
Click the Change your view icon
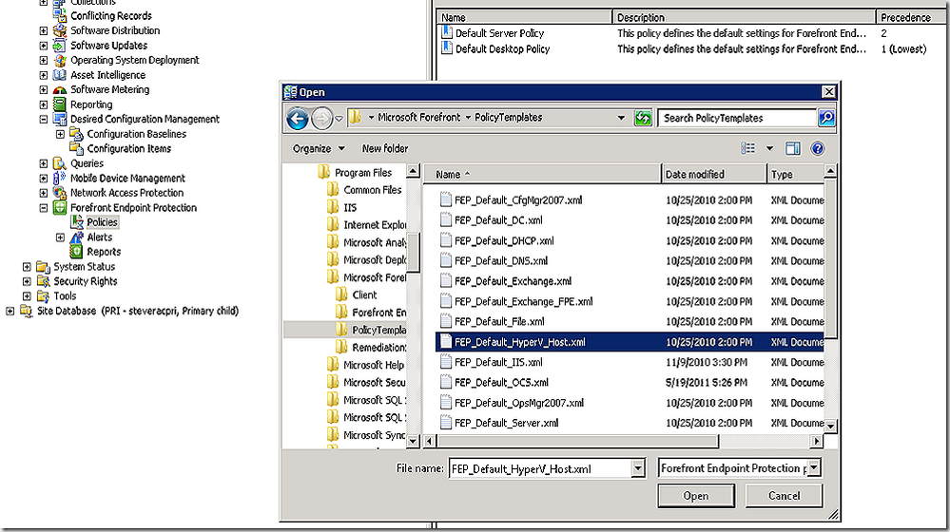tap(748, 148)
